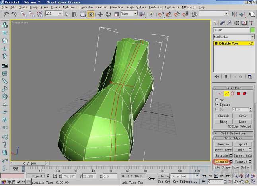
Task: Open the MAXScript menu
Action: [x=189, y=7]
